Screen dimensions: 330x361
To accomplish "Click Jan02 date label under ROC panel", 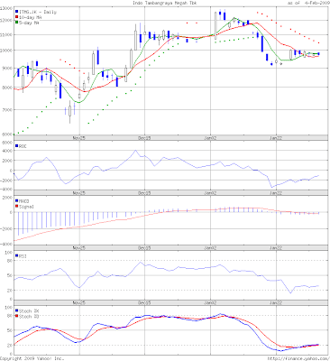I will pyautogui.click(x=210, y=193).
